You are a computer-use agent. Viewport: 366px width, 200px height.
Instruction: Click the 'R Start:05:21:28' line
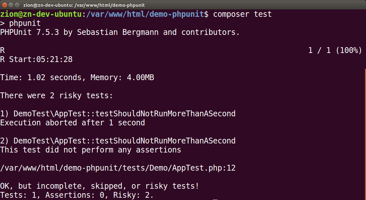click(x=36, y=59)
